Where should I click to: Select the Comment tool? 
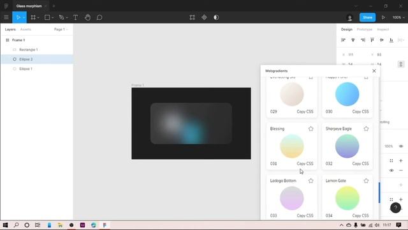pos(99,17)
